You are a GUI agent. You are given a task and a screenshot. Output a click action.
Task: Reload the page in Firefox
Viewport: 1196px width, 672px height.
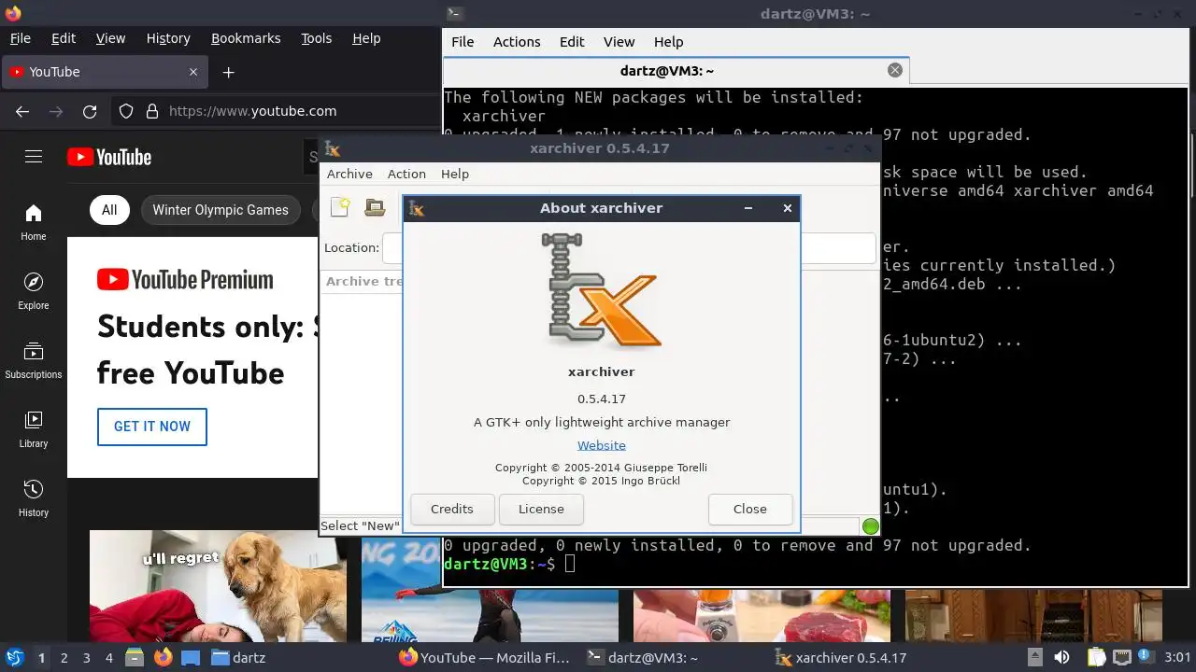90,111
